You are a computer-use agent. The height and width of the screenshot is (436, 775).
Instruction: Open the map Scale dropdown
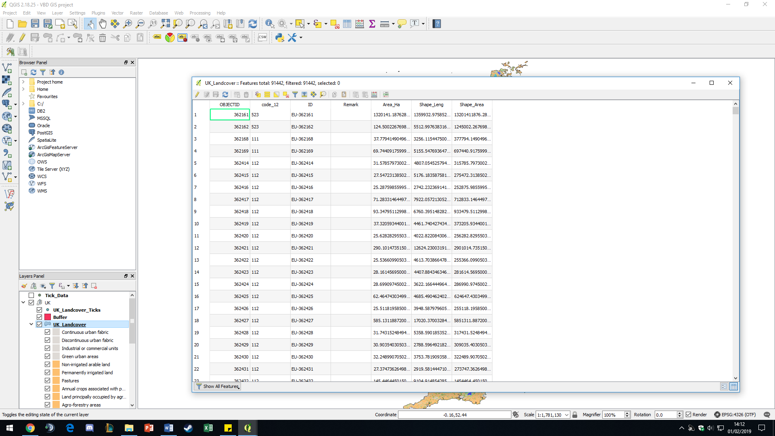(567, 415)
